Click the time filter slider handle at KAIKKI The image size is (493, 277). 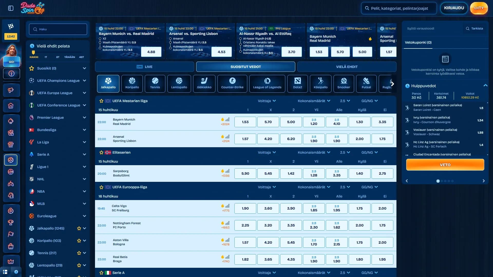pos(33,52)
